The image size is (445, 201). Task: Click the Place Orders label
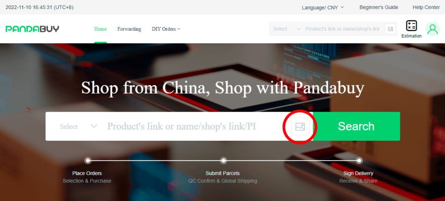click(x=87, y=173)
